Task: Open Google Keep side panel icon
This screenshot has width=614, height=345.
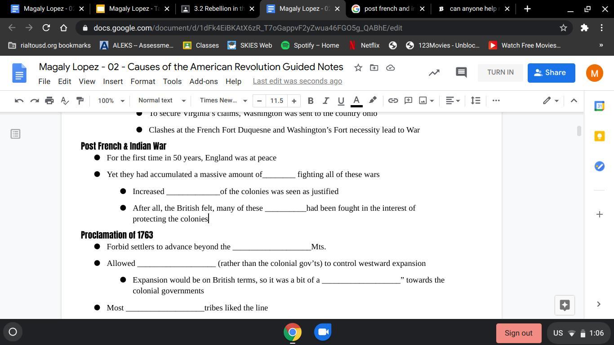Action: pos(599,136)
